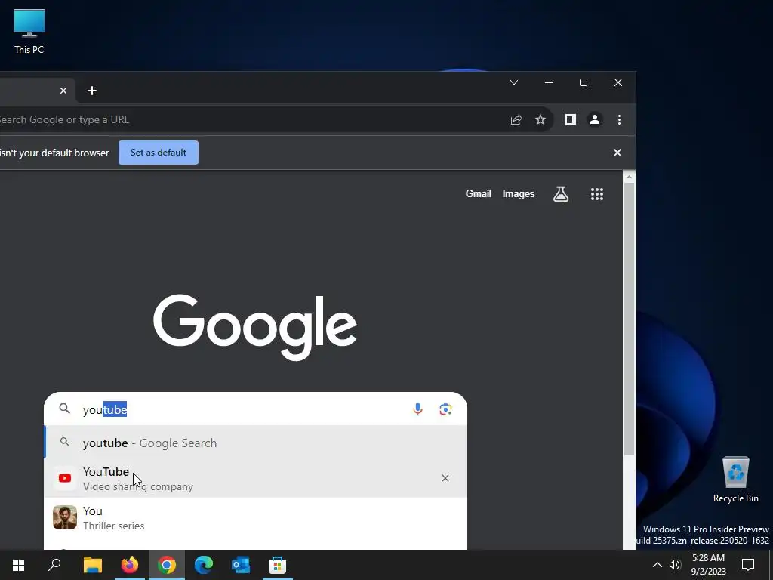773x580 pixels.
Task: Open the Gmail link
Action: 478,194
